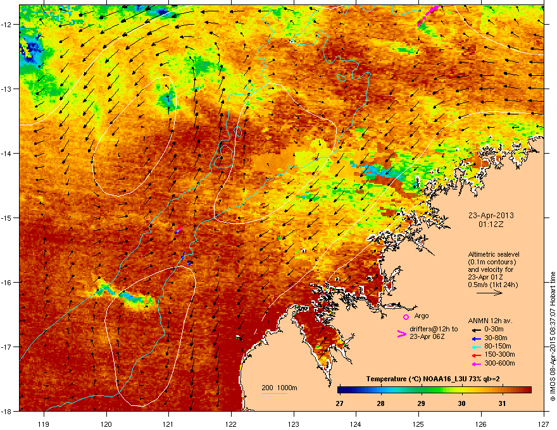The height and width of the screenshot is (430, 557).
Task: Click the 'Altimetric sealevel' caption text
Action: 494,254
